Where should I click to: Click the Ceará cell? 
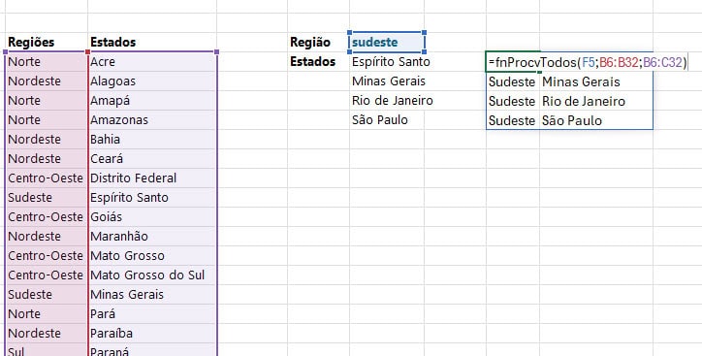pyautogui.click(x=152, y=158)
